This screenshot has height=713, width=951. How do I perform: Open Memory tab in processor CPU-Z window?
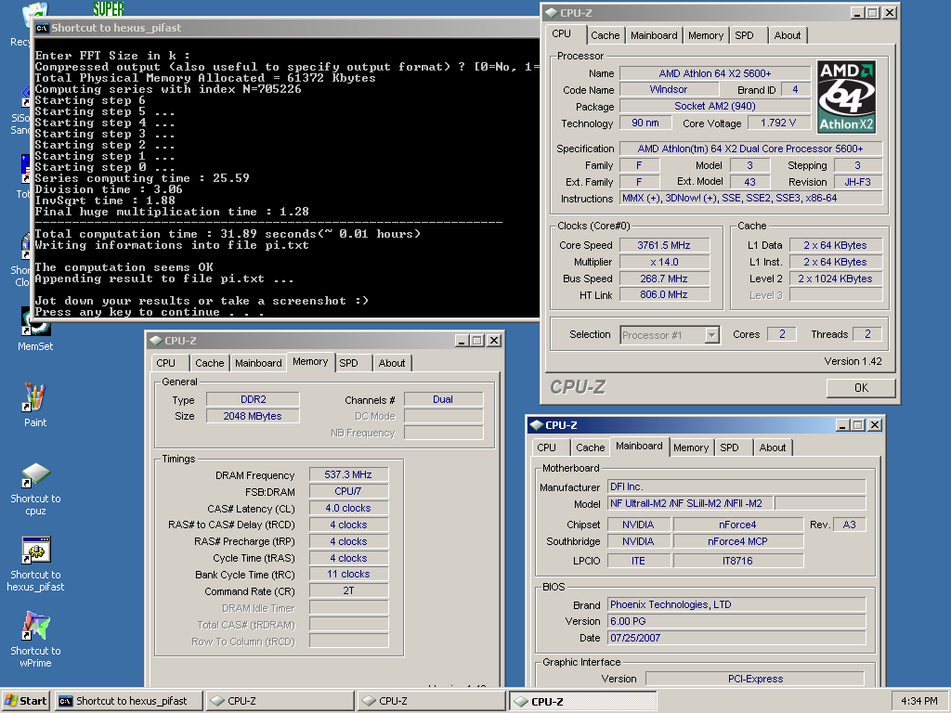[706, 35]
